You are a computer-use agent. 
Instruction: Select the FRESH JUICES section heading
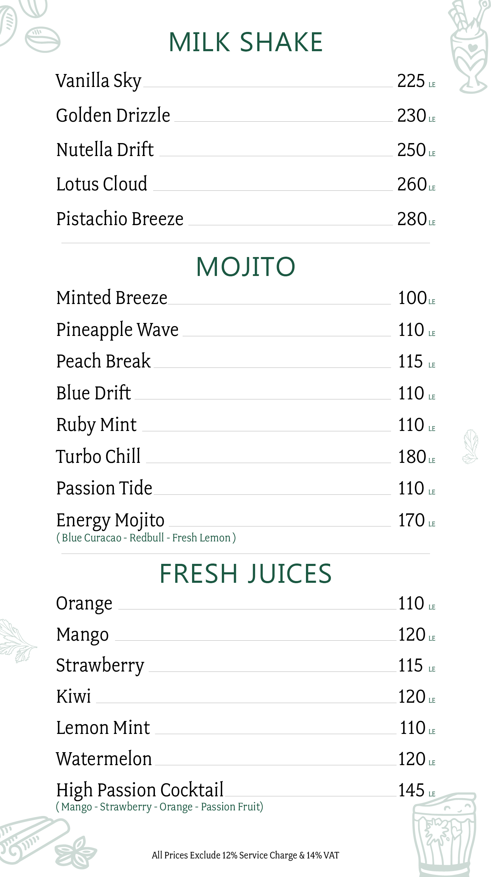click(x=245, y=574)
